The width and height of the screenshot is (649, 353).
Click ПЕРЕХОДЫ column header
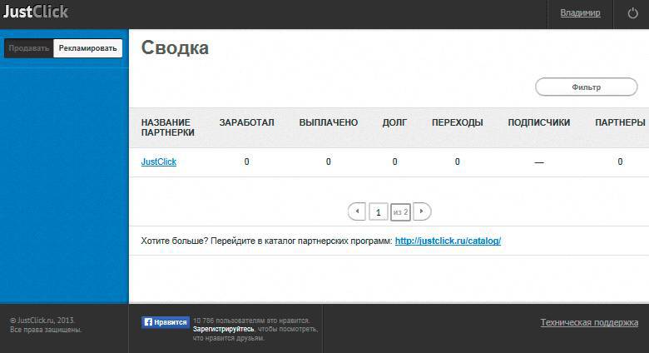(x=458, y=122)
